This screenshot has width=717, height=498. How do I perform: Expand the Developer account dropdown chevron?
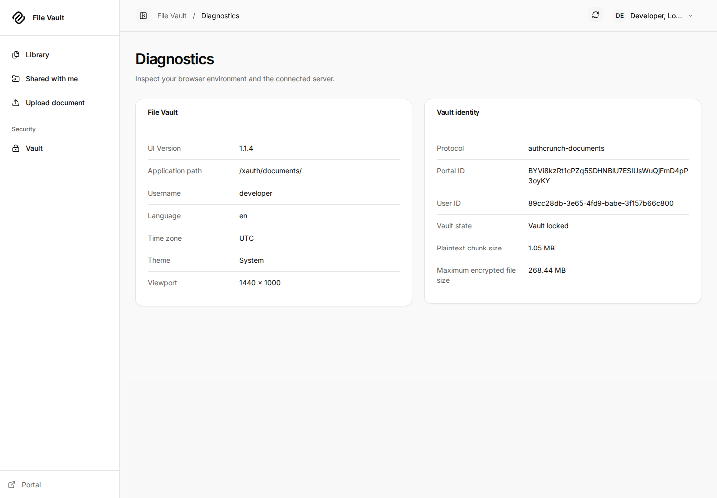click(691, 16)
